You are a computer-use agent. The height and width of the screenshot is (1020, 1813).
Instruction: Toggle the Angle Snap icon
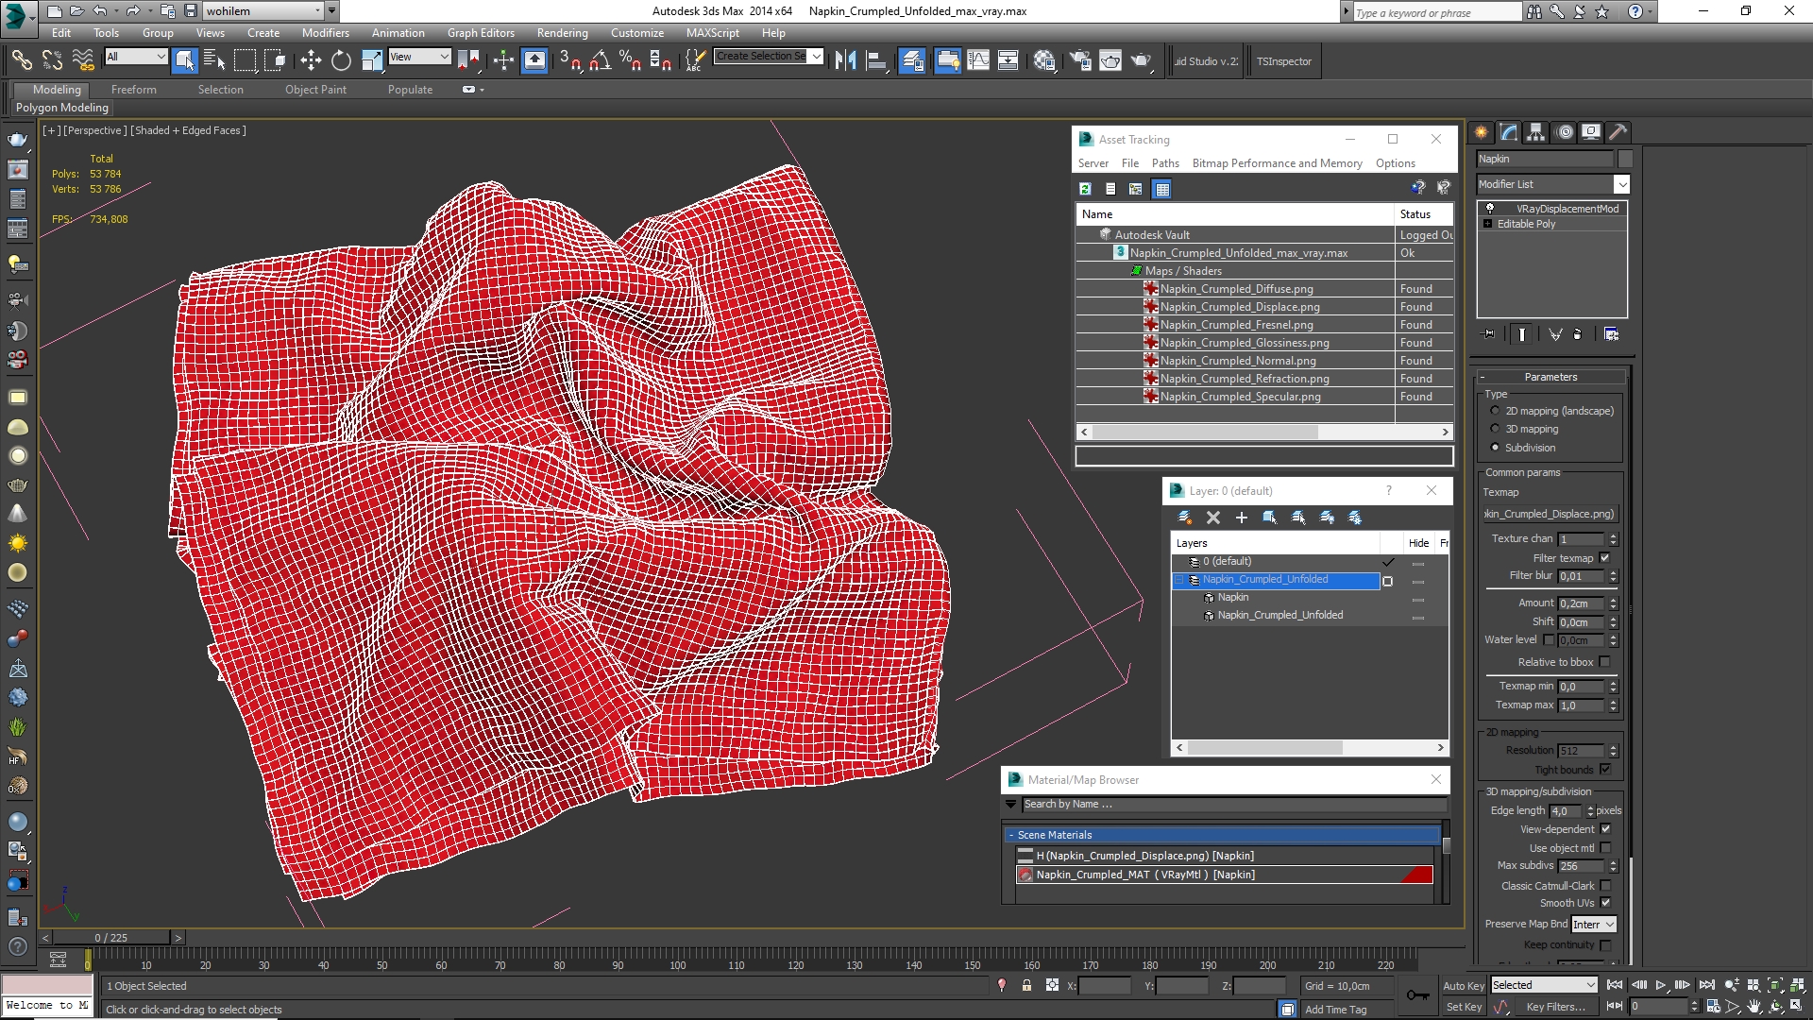[600, 60]
